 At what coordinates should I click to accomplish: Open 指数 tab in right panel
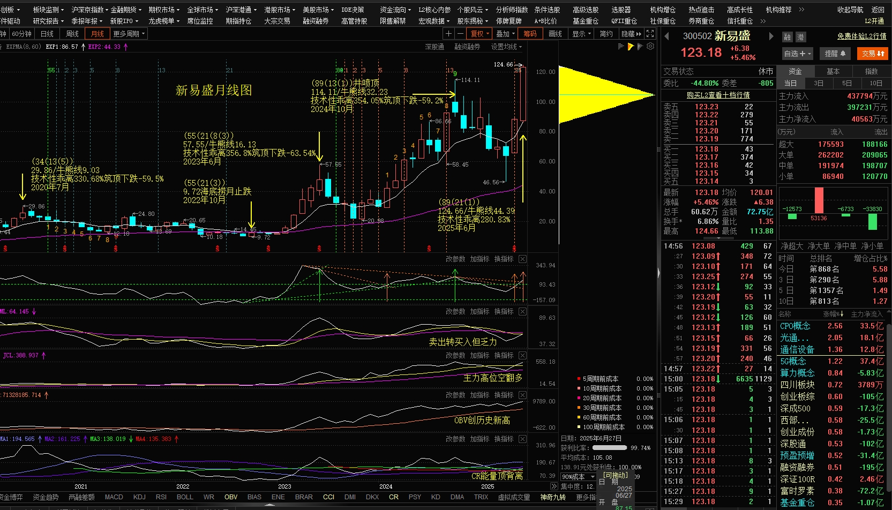point(871,71)
